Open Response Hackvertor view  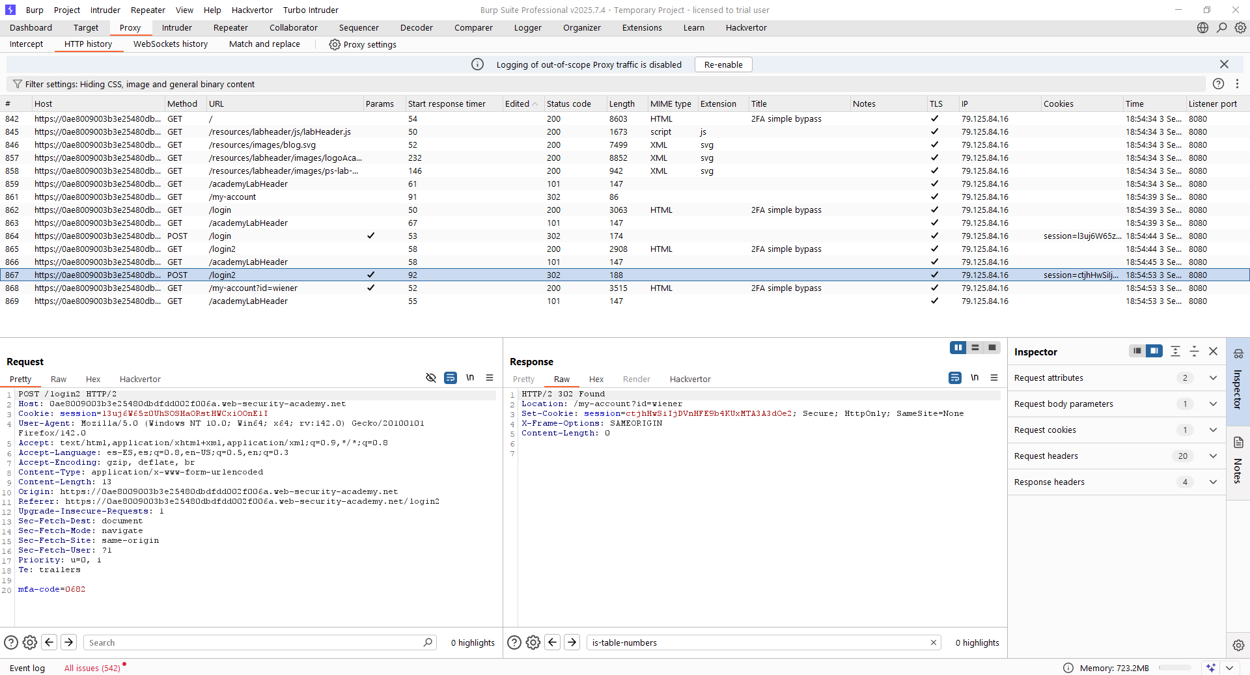pos(690,379)
